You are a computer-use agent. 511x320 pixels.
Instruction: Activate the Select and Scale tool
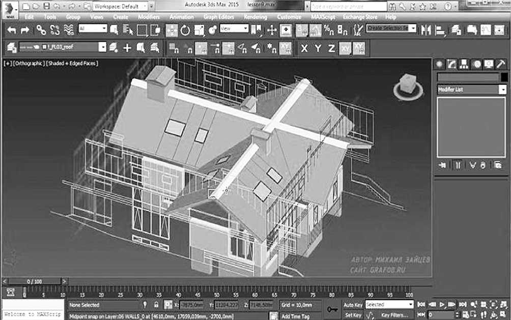199,31
